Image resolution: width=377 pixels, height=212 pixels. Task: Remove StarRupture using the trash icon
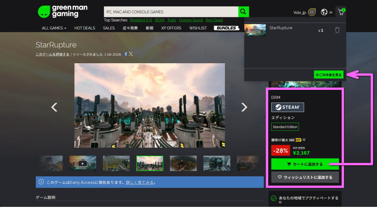[x=337, y=30]
